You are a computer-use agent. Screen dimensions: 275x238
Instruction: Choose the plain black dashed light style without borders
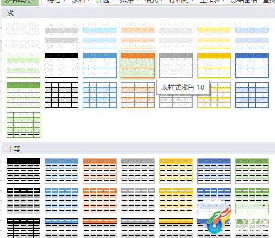[24, 35]
